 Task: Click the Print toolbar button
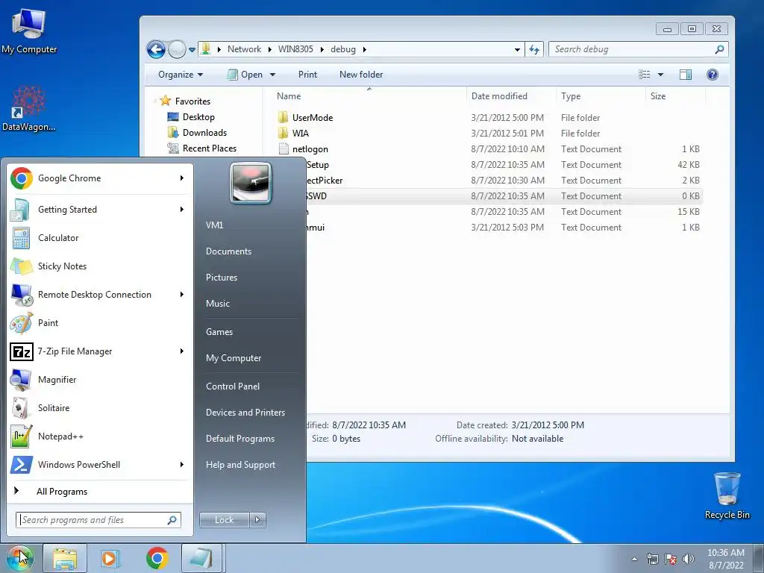point(307,75)
